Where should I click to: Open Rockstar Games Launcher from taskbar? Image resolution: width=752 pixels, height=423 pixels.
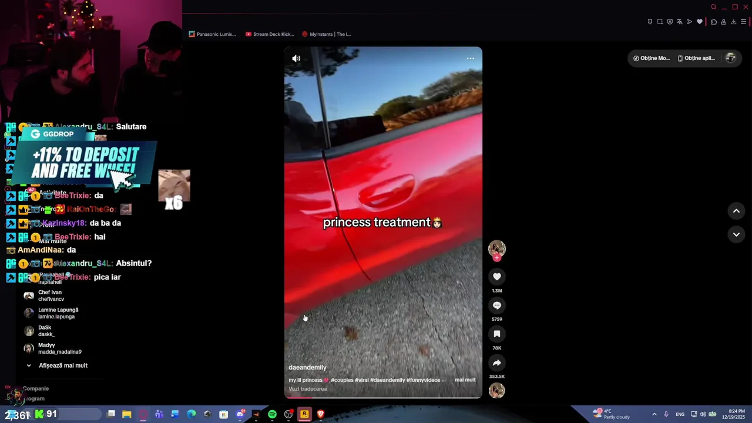tap(304, 414)
